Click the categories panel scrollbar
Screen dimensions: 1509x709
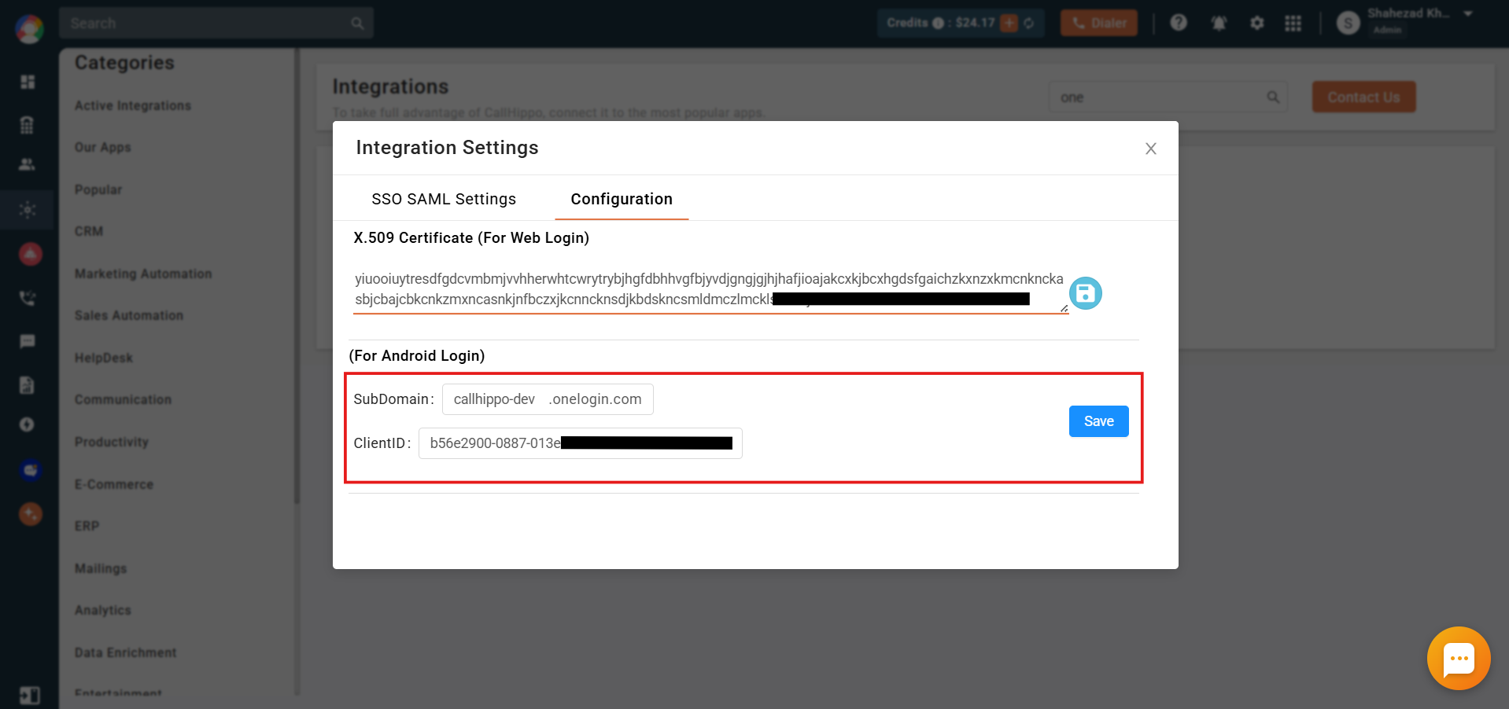pos(297,275)
